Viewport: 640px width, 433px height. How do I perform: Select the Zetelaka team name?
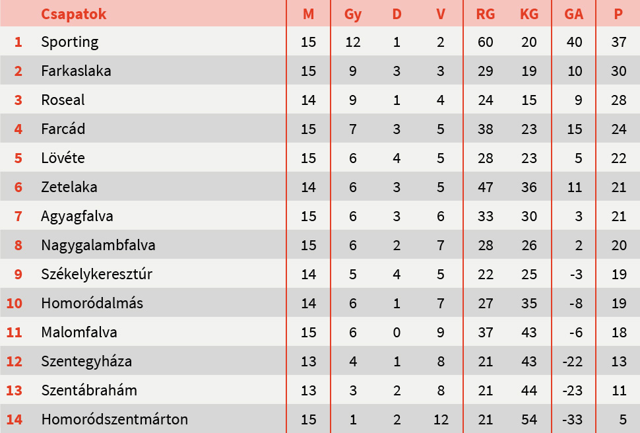(69, 187)
